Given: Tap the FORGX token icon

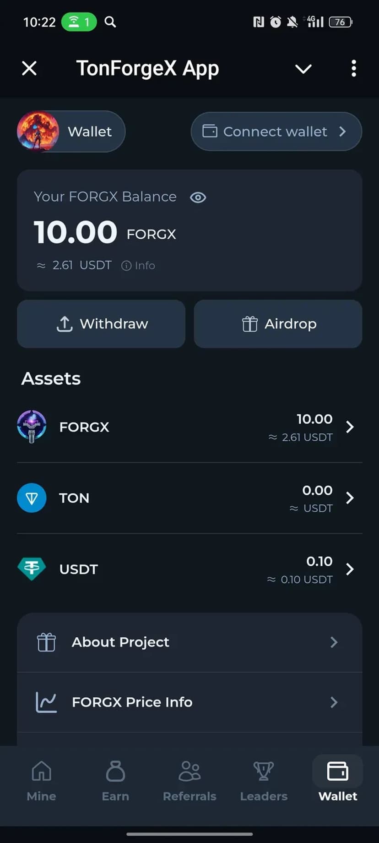Looking at the screenshot, I should click(x=32, y=427).
